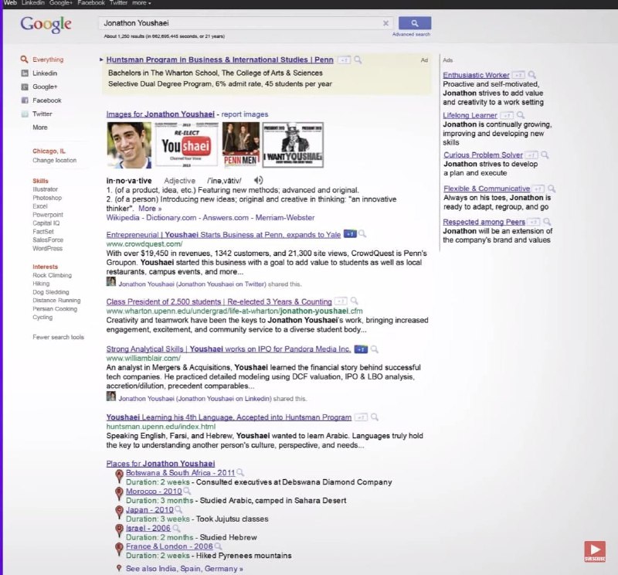Collapse the sidebar with Fewer search tools
This screenshot has height=575, width=618.
click(59, 337)
